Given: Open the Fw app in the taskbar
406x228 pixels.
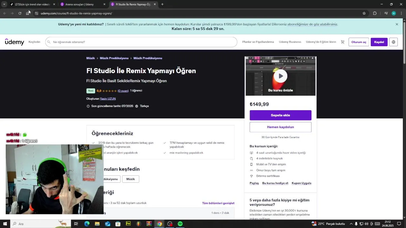Looking at the screenshot, I should (128, 224).
